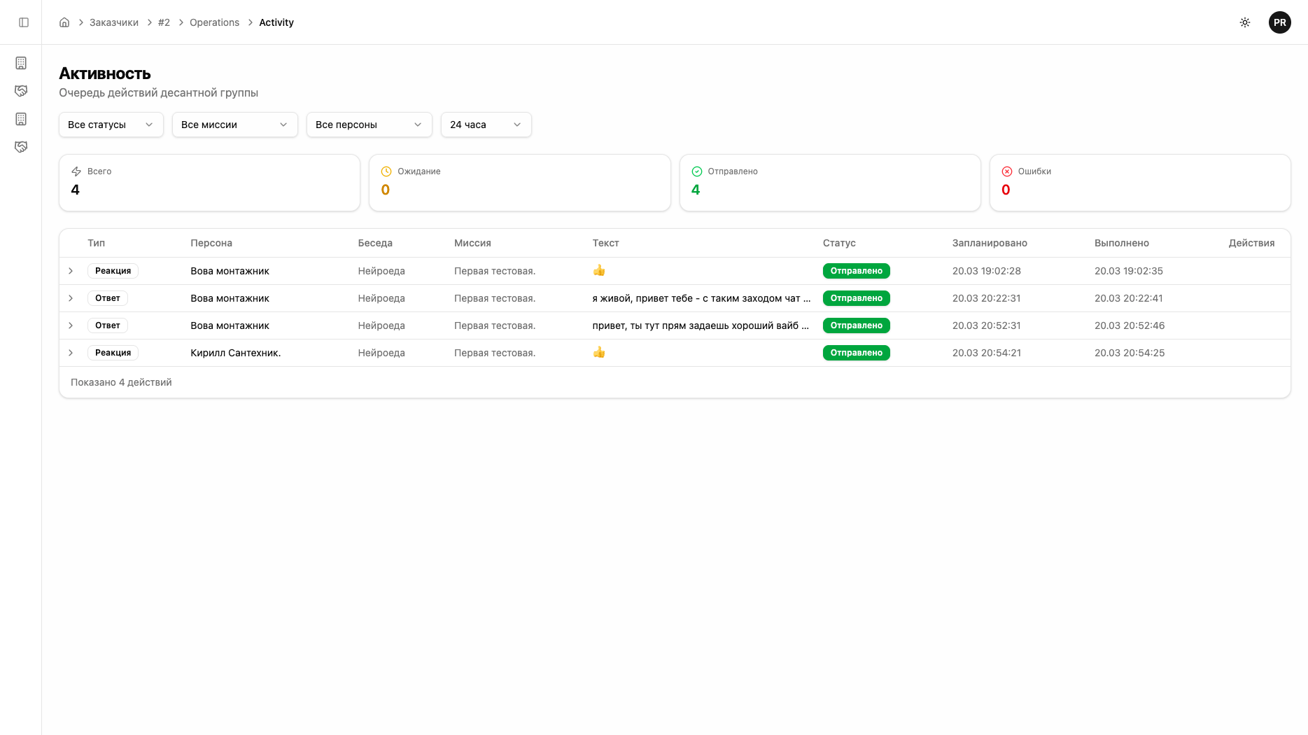Click the home icon in breadcrumbs
The width and height of the screenshot is (1308, 735).
64,22
